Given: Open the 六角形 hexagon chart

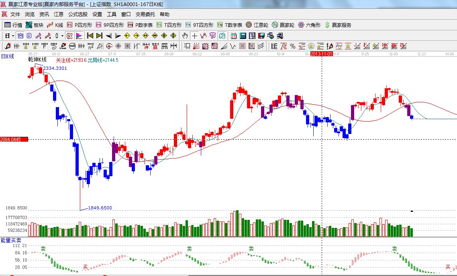Looking at the screenshot, I should 309,25.
